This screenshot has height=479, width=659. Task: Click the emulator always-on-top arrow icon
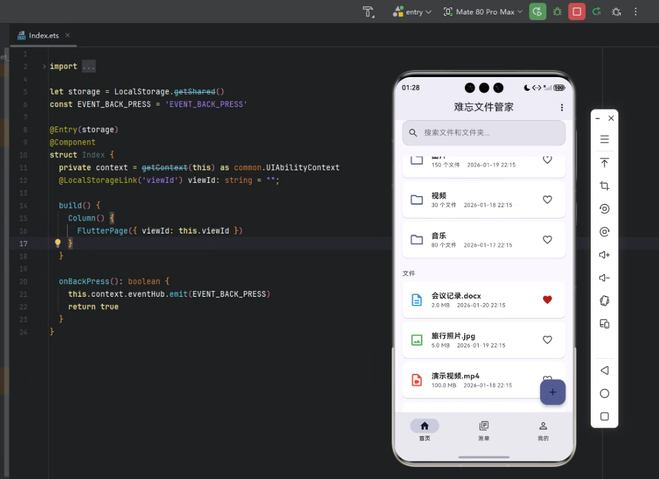click(x=605, y=163)
